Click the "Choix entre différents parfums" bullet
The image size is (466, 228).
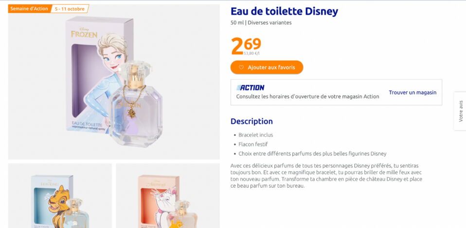point(312,154)
